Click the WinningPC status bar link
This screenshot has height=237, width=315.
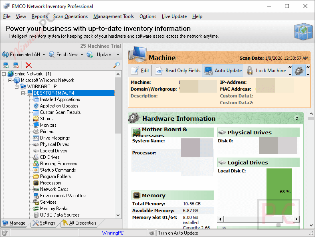[113, 233]
